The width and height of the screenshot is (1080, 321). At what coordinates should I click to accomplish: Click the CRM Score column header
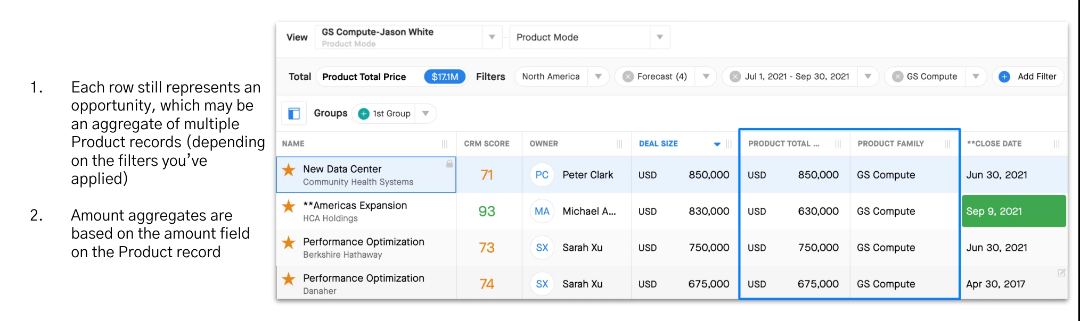coord(486,143)
